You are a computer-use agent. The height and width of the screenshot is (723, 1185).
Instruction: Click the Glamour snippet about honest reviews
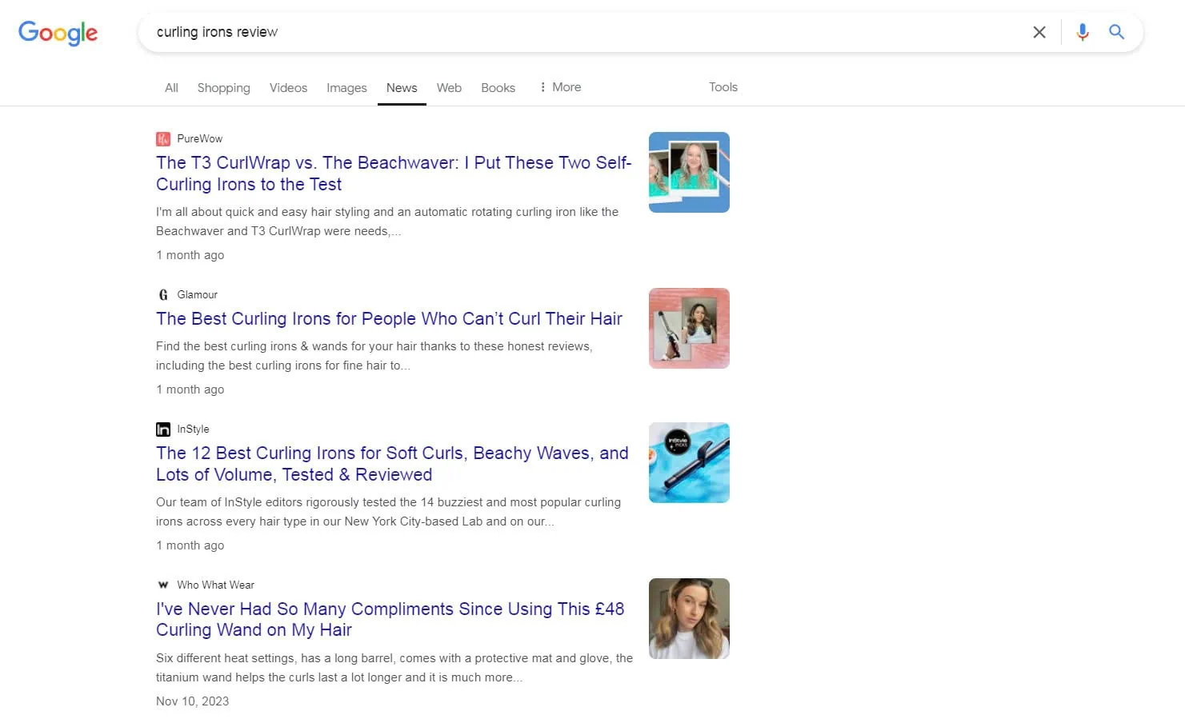pos(374,356)
